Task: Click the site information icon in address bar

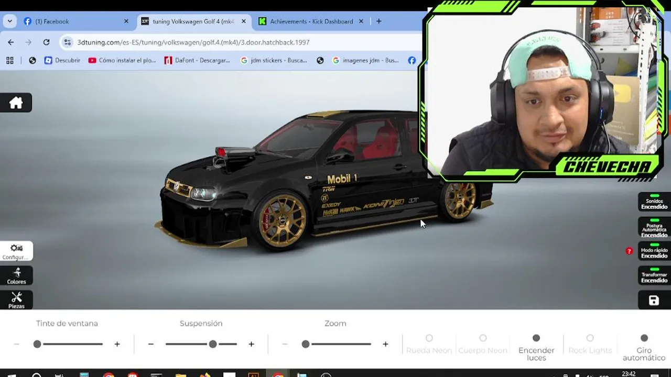Action: pos(67,42)
